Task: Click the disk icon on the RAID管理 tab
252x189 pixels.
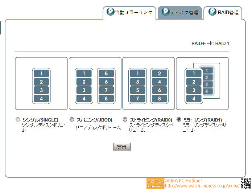Action: [x=212, y=12]
